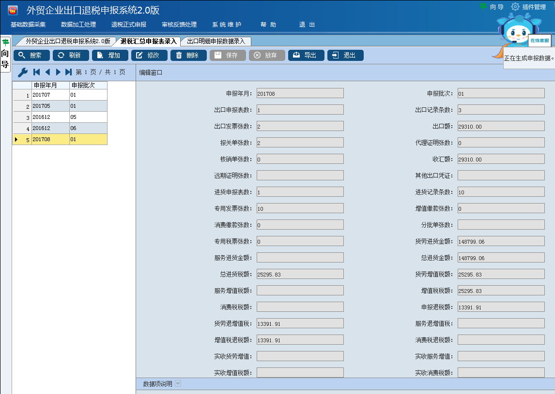Image resolution: width=555 pixels, height=394 pixels.
Task: Go to first page of records
Action: coord(36,73)
